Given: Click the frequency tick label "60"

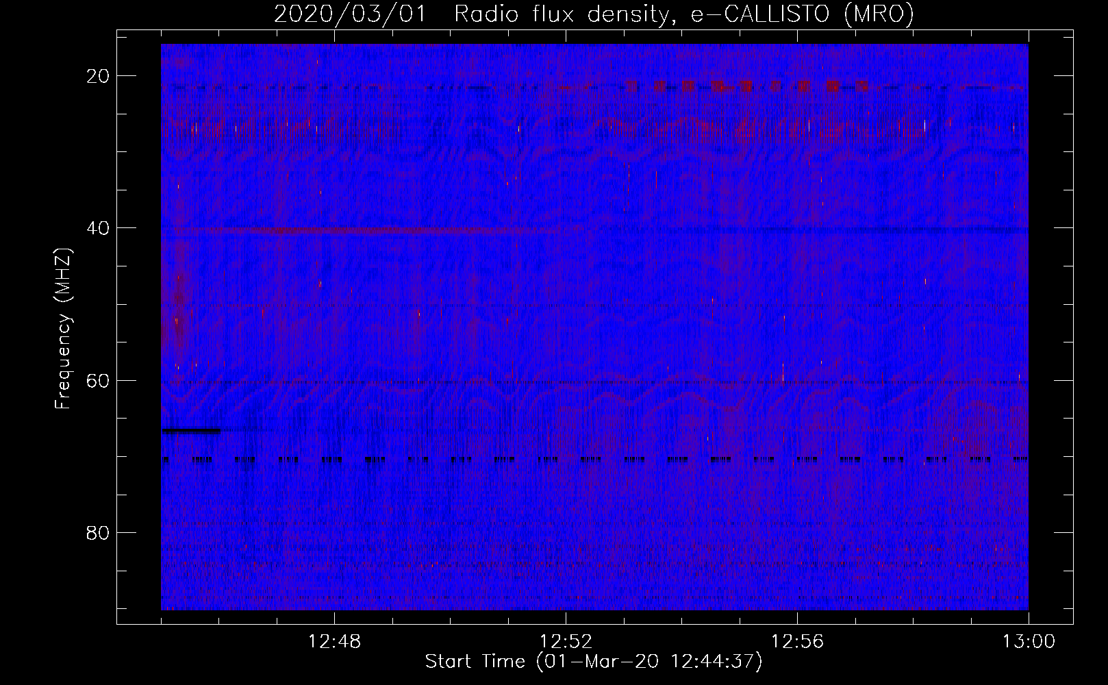Looking at the screenshot, I should point(99,380).
